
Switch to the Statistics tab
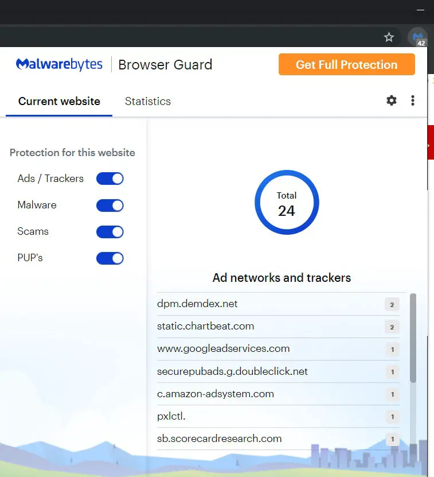148,101
